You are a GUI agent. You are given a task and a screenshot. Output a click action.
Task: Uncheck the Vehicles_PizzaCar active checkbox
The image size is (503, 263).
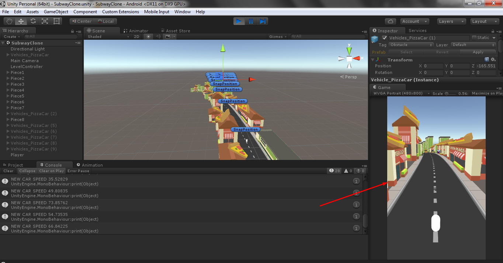(x=385, y=38)
